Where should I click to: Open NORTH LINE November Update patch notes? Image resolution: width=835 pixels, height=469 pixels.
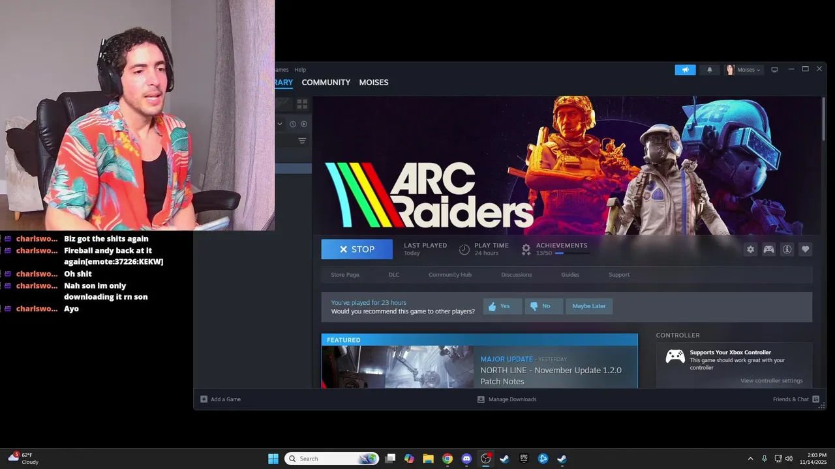(x=551, y=375)
